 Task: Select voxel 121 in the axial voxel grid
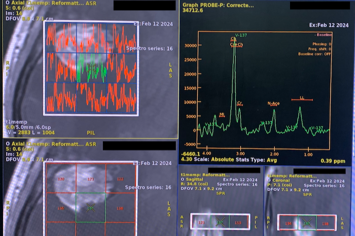(x=91, y=178)
